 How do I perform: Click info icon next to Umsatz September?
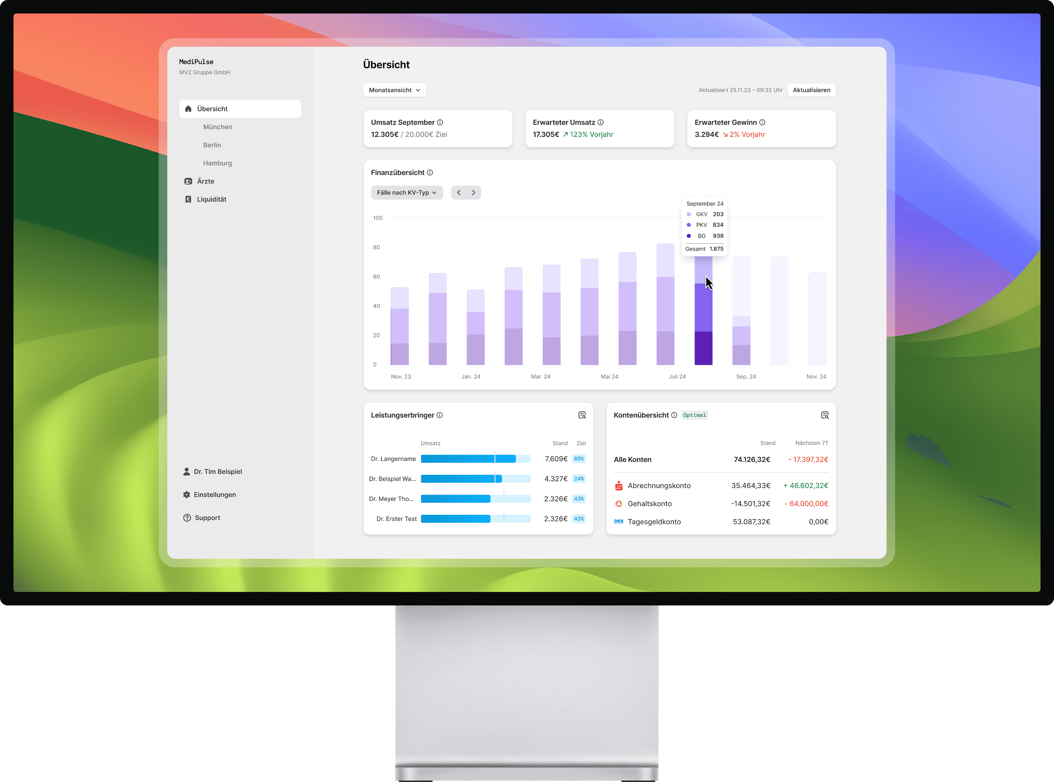coord(440,122)
